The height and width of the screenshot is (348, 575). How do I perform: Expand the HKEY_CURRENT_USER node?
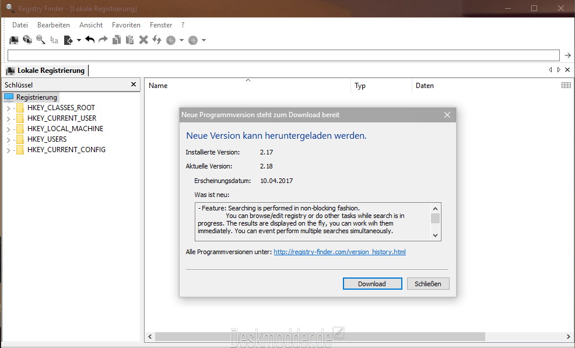click(x=8, y=118)
